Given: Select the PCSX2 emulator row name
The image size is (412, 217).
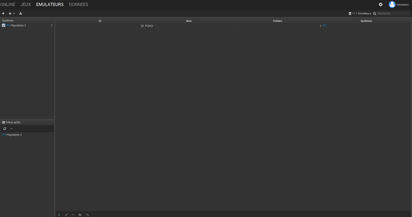Looking at the screenshot, I should pyautogui.click(x=149, y=26).
